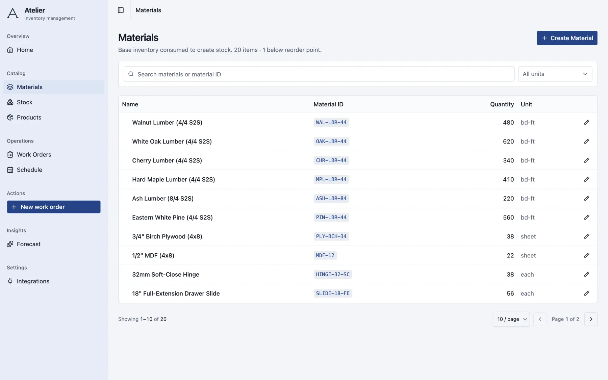Click New work order button

coord(54,207)
